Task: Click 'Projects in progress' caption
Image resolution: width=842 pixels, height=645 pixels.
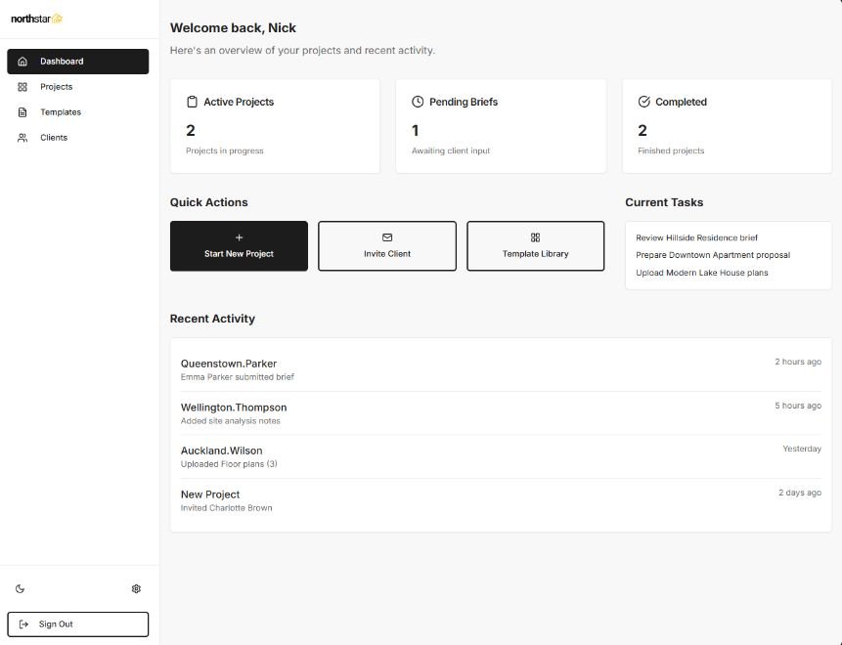Action: tap(225, 150)
